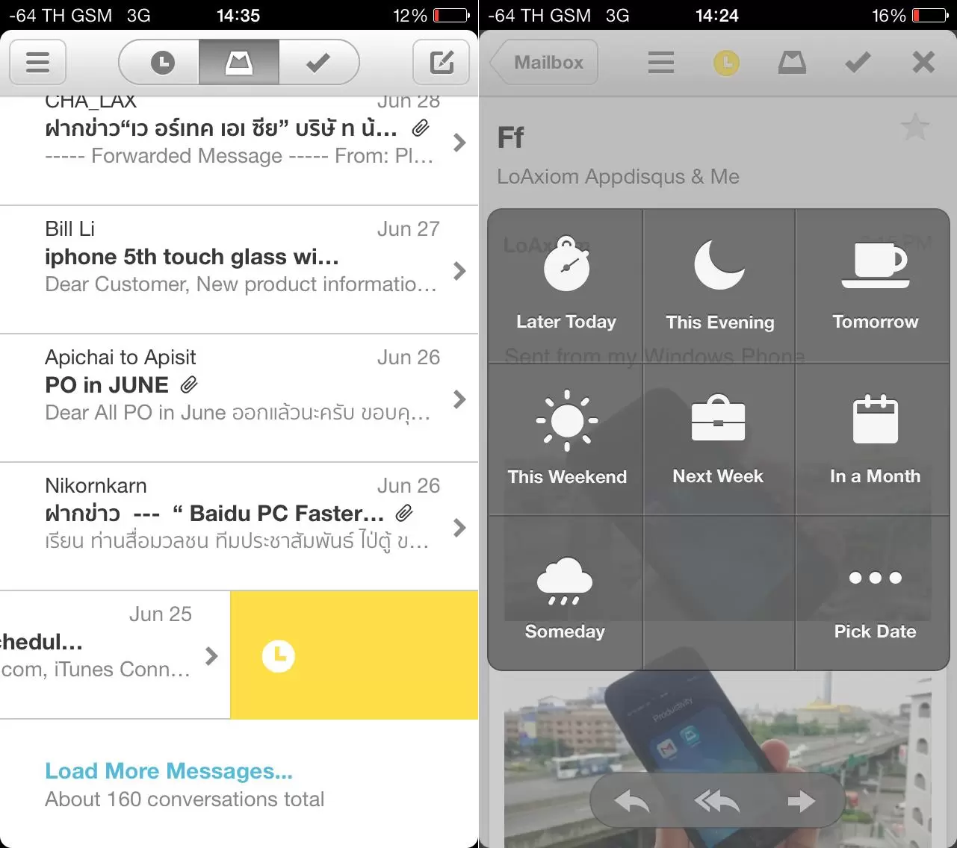Go back using the Mailbox button
The image size is (957, 848).
pos(544,62)
